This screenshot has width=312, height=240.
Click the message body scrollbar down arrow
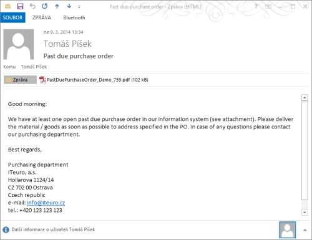pyautogui.click(x=305, y=213)
